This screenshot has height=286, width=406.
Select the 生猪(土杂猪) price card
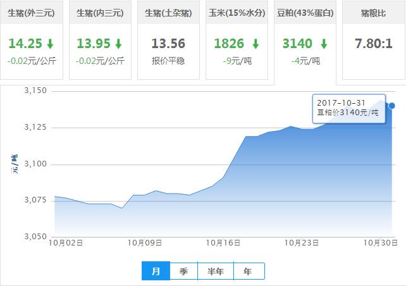click(x=168, y=40)
